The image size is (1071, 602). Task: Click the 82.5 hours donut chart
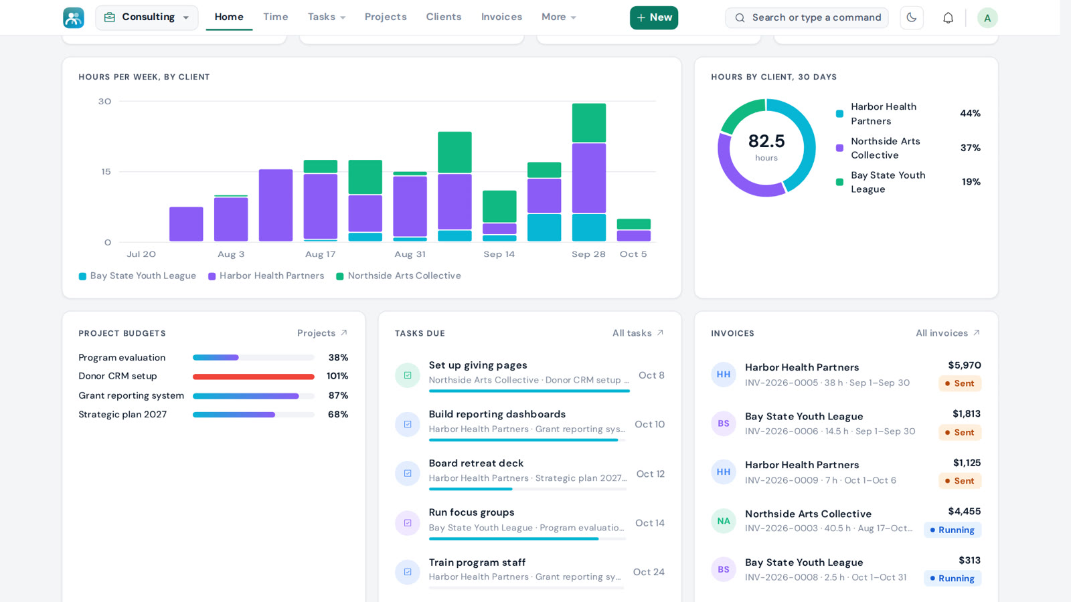point(766,148)
